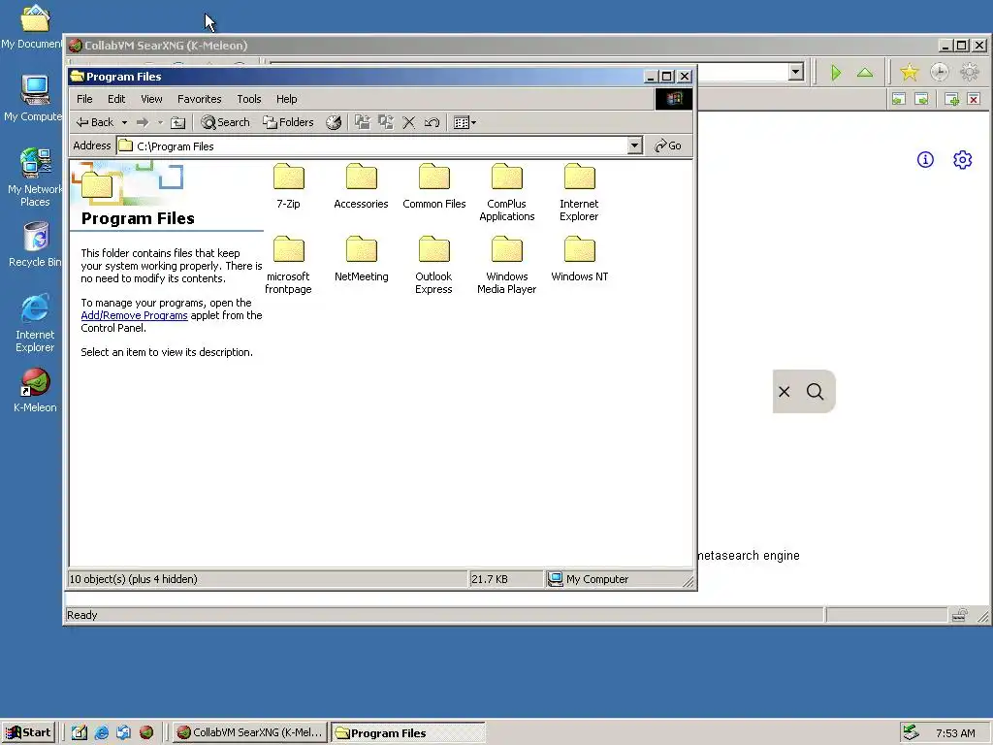The image size is (993, 745).
Task: Select the Outlook Express folder icon
Action: 433,250
